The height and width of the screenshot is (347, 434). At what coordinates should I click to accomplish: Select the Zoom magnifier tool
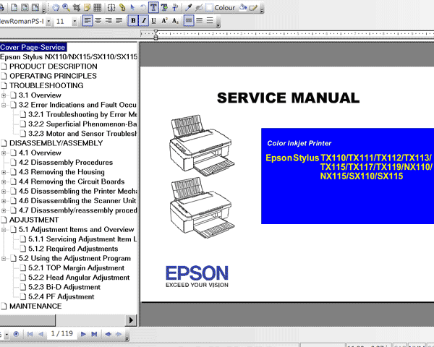(x=66, y=7)
